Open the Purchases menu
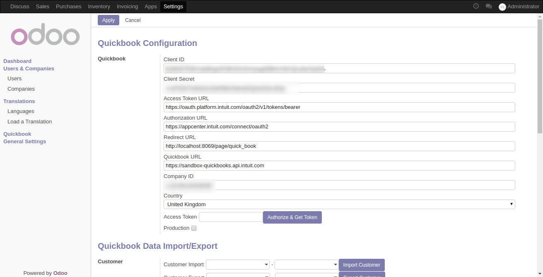543x277 pixels. click(x=69, y=6)
